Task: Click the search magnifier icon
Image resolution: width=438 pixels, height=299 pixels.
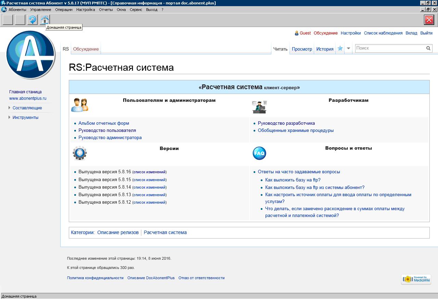Action: (x=428, y=49)
